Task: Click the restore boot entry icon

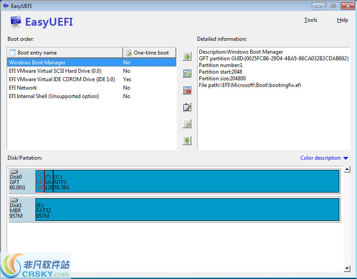Action: pos(186,124)
